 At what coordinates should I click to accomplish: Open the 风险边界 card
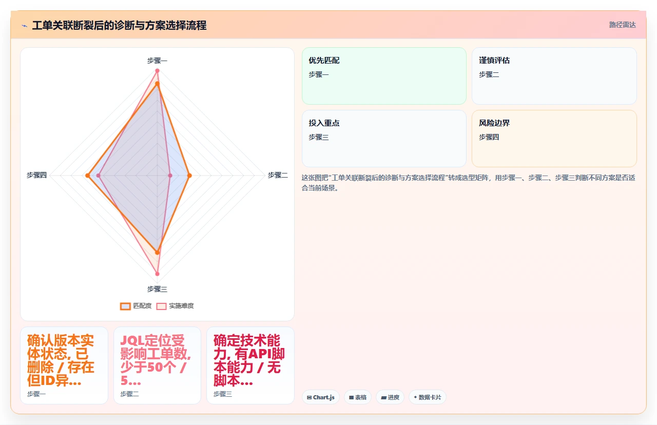click(x=554, y=139)
